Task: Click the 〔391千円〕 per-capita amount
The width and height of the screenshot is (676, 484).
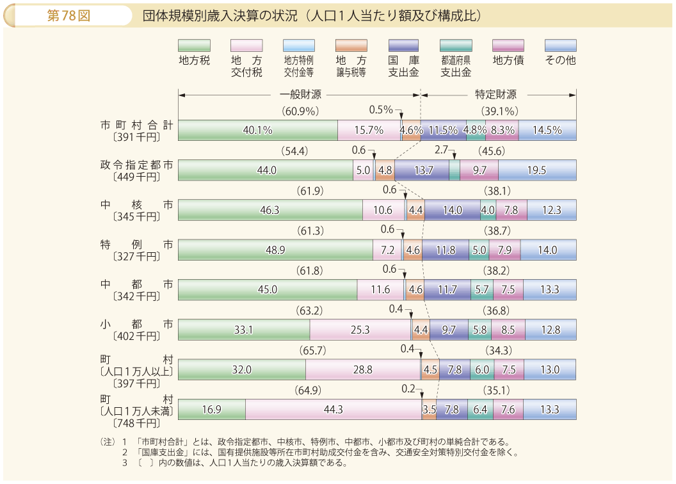Action: [x=136, y=137]
